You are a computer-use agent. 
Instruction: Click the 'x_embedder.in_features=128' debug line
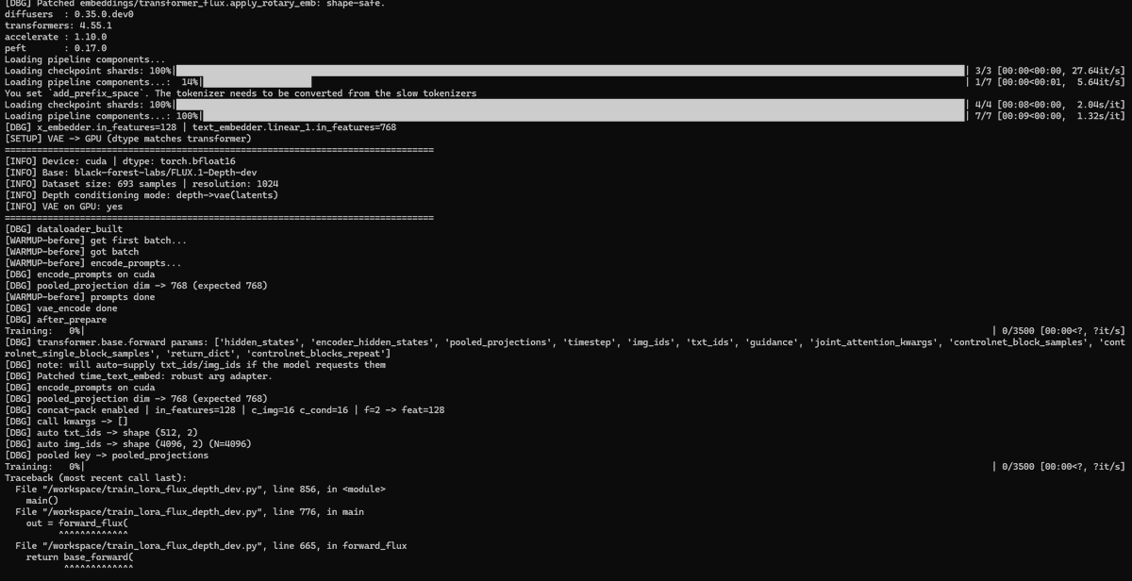[200, 127]
